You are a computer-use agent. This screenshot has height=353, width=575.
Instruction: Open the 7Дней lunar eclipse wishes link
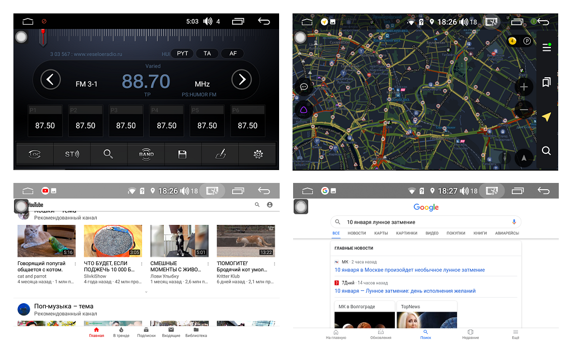(405, 290)
